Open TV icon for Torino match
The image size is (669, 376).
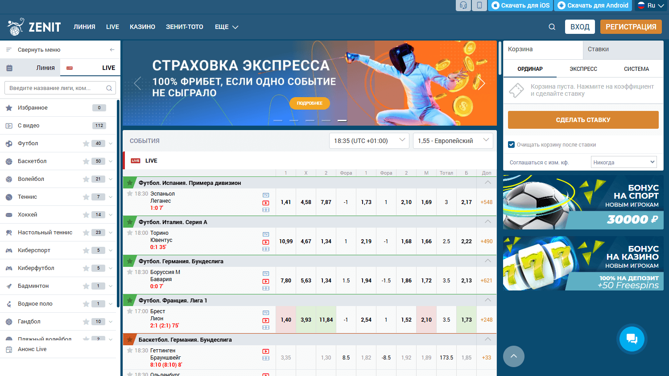(x=266, y=234)
